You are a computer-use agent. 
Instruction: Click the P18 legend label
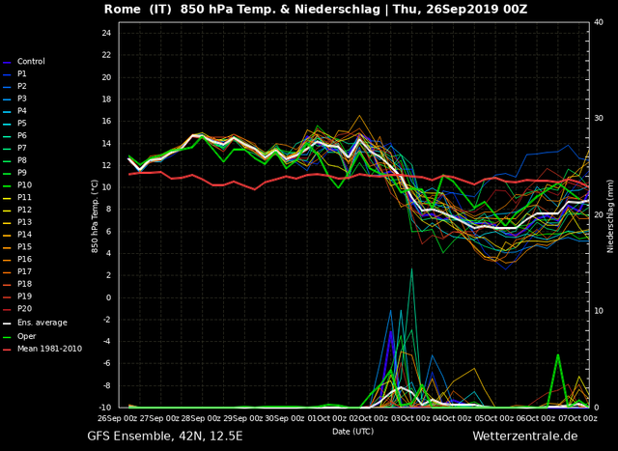(x=24, y=284)
